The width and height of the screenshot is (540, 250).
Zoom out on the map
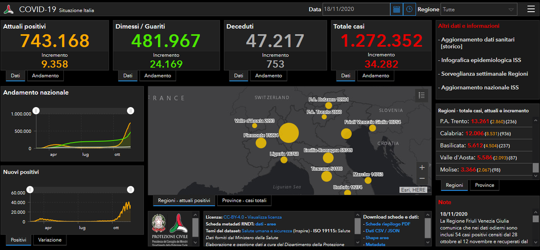coord(422,178)
